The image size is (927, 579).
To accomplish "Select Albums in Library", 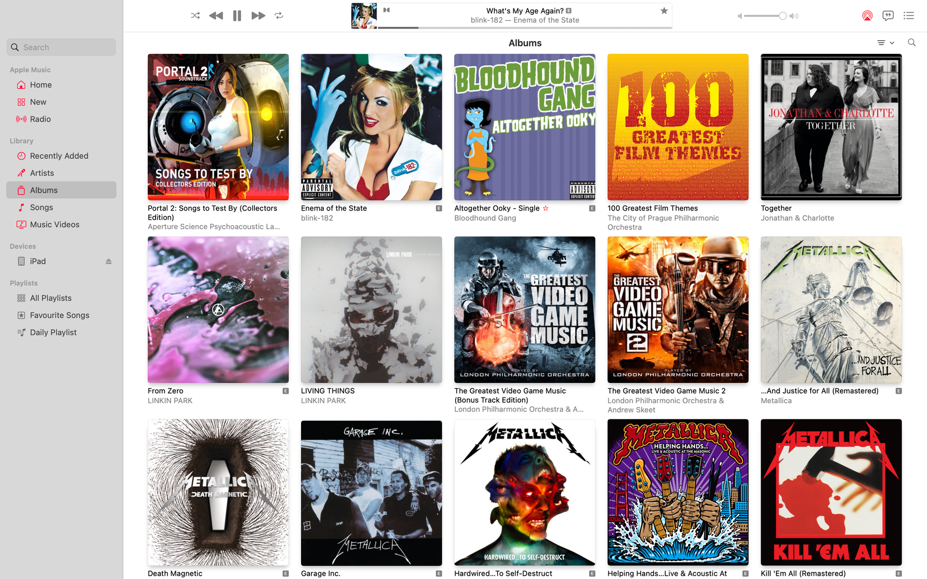I will 61,190.
